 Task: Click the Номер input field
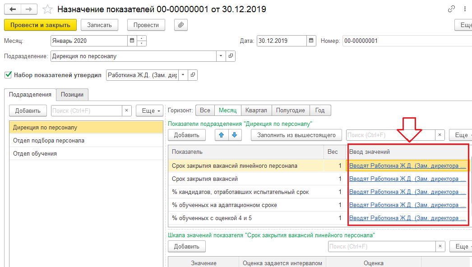click(x=407, y=41)
